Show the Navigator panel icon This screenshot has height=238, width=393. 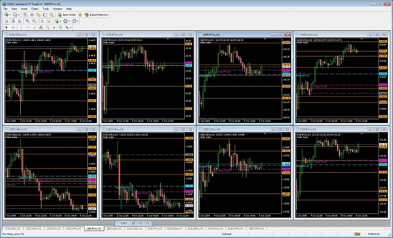[x=38, y=15]
